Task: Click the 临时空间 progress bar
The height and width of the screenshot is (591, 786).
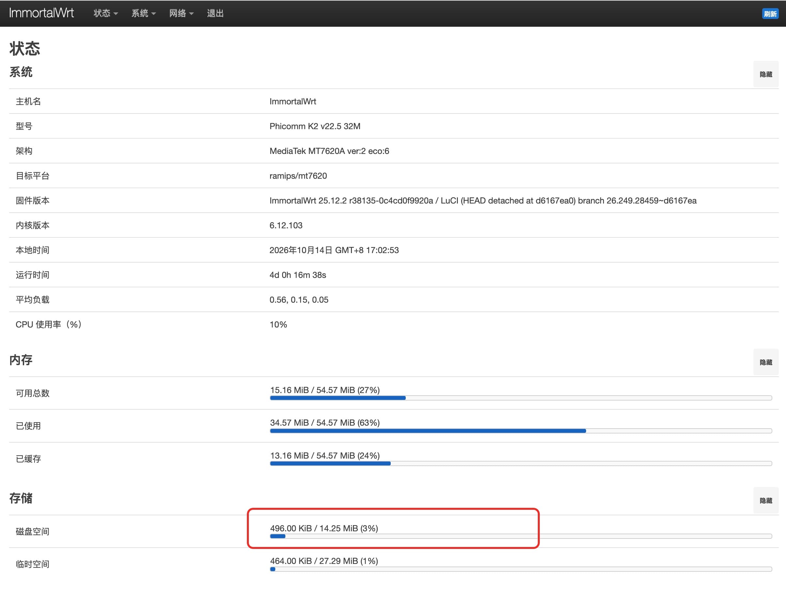Action: click(x=521, y=569)
